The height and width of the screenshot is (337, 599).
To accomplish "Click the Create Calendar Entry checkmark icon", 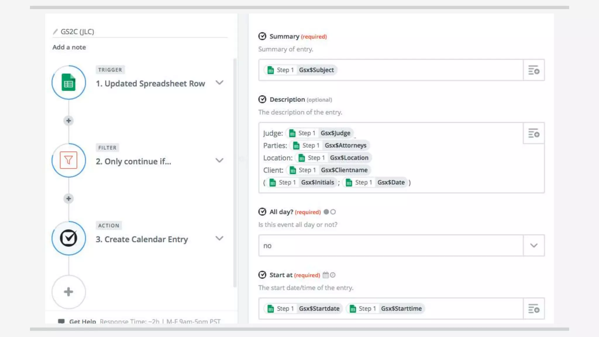I will click(x=68, y=238).
